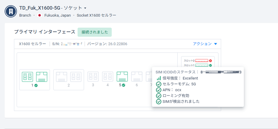This screenshot has width=278, height=129.
Task: Click the APN: ocx text
Action: [172, 90]
